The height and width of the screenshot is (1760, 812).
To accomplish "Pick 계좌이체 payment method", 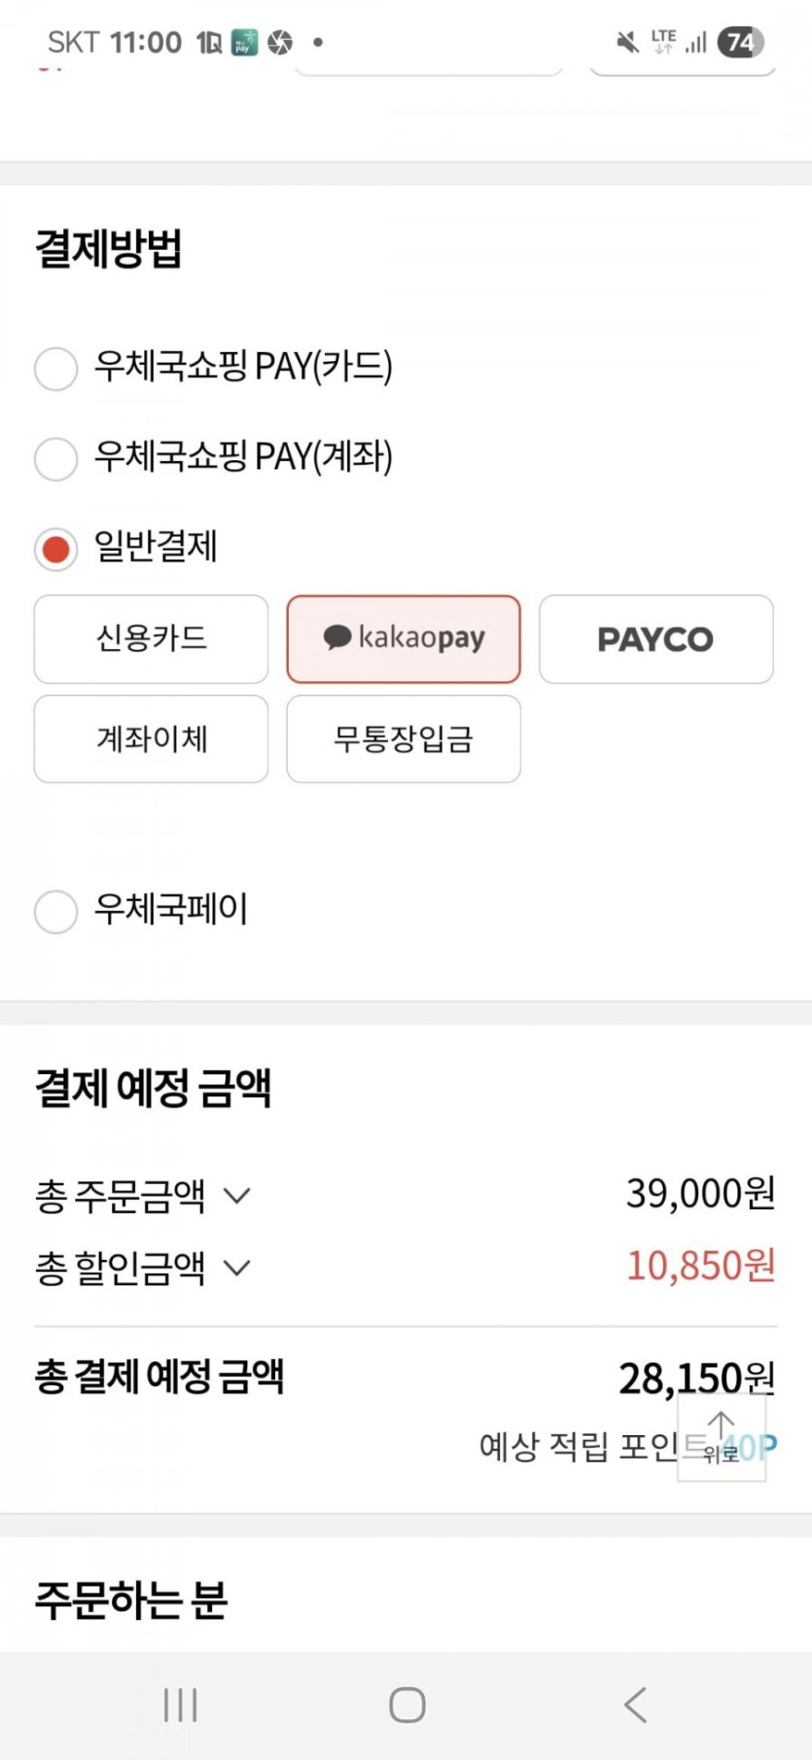I will (x=151, y=738).
